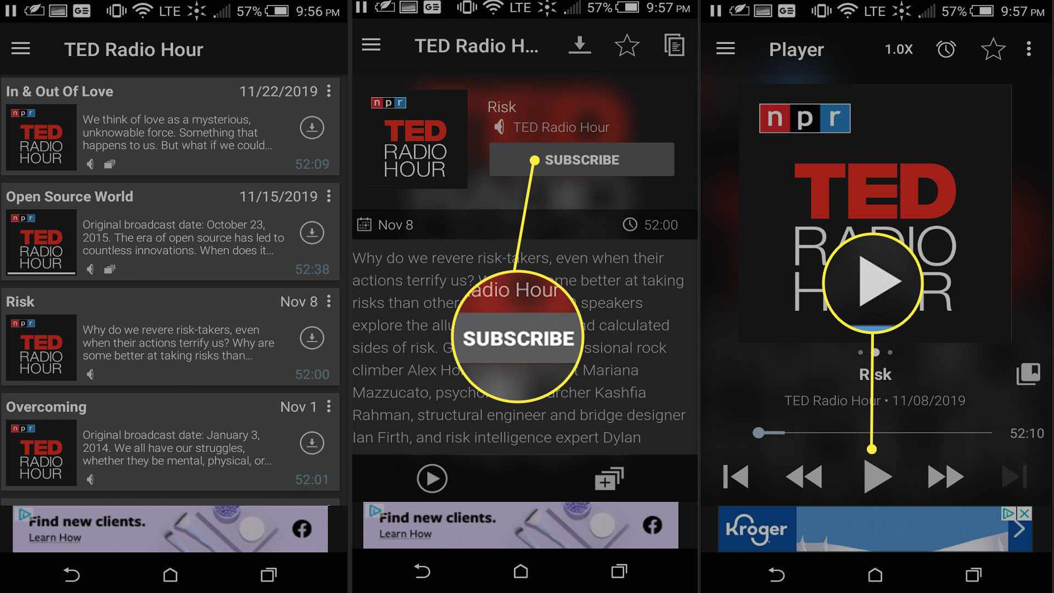Image resolution: width=1054 pixels, height=593 pixels.
Task: Toggle mute on the Open Source World episode
Action: tap(88, 270)
